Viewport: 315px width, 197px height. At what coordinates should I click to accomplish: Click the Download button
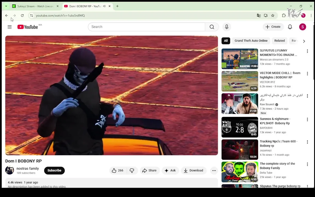(x=194, y=170)
